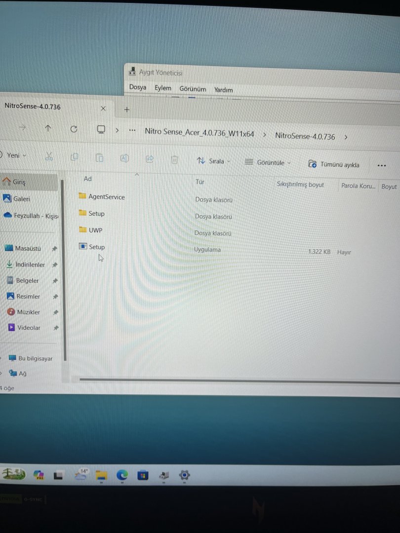Click the Paste icon in toolbar
Image resolution: width=400 pixels, height=533 pixels.
point(99,158)
